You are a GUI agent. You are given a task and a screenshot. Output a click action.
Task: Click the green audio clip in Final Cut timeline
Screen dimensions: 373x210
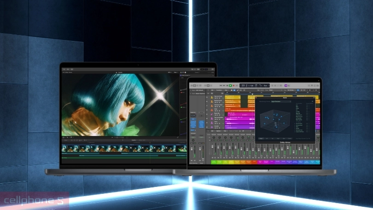pos(124,158)
